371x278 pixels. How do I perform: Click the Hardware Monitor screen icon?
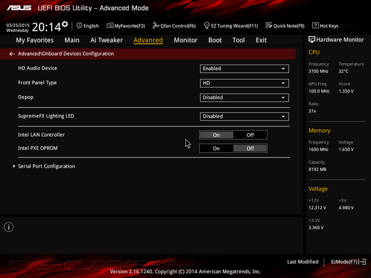click(312, 39)
